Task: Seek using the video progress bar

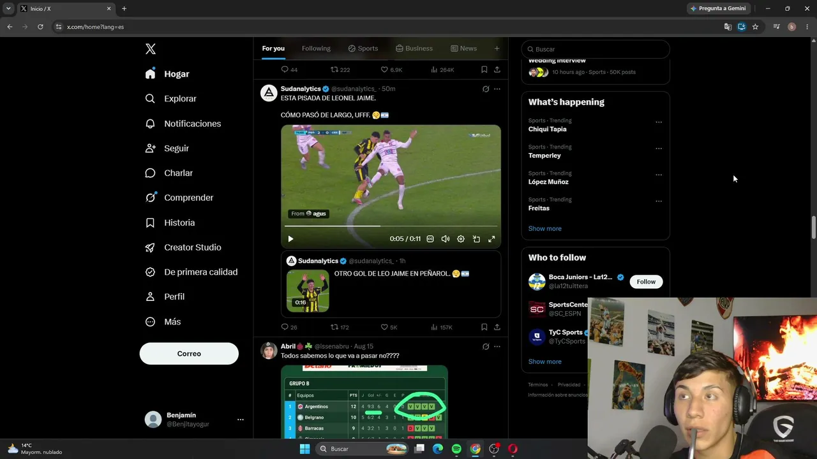Action: [x=391, y=226]
